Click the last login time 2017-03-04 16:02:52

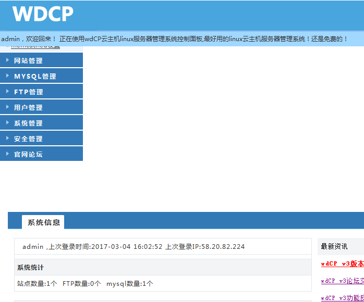[x=127, y=246]
